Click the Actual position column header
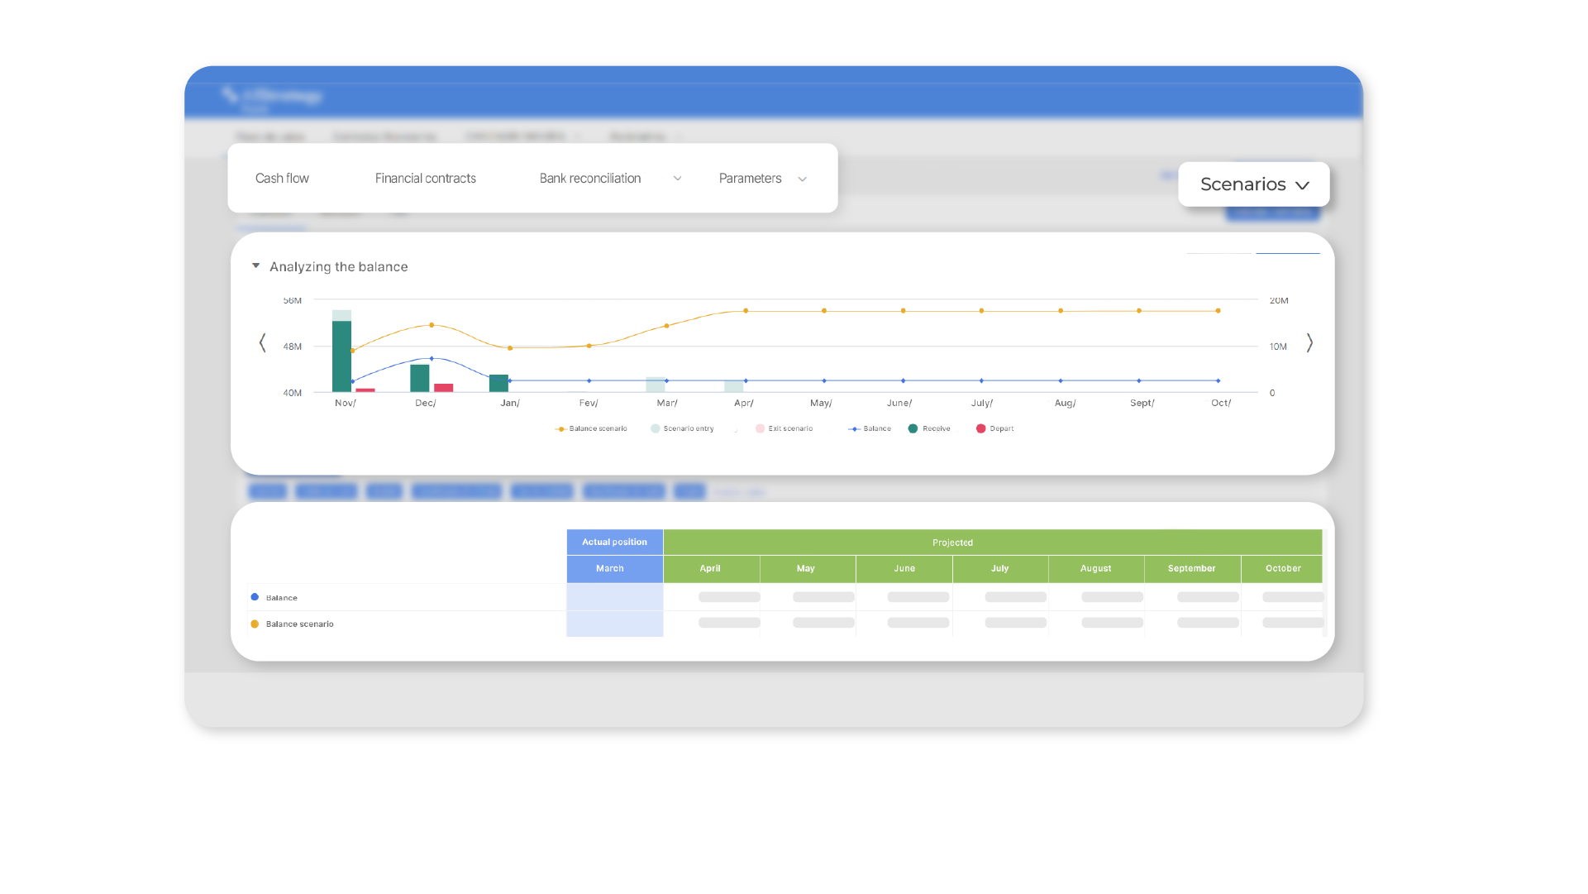The image size is (1588, 894). [614, 543]
